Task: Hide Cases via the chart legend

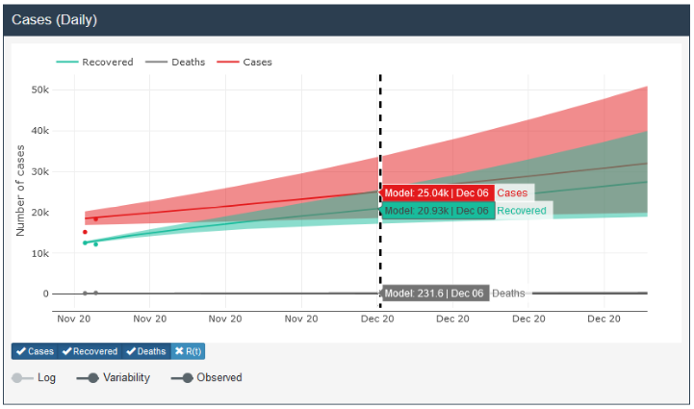Action: (x=244, y=62)
